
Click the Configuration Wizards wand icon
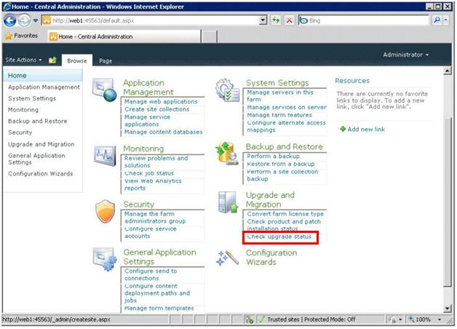click(x=227, y=258)
